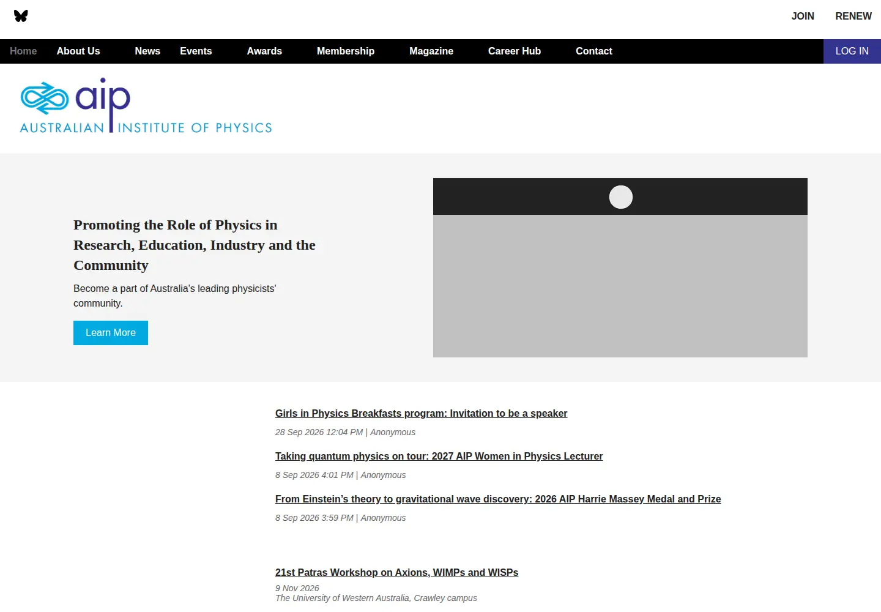This screenshot has height=612, width=881.
Task: Click the '8 Sep 2026 3:59 PM | Anonymous' text
Action: click(340, 518)
